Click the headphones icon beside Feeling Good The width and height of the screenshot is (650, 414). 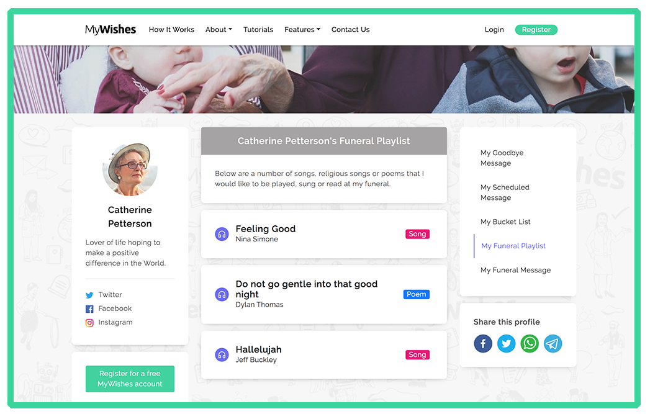222,234
